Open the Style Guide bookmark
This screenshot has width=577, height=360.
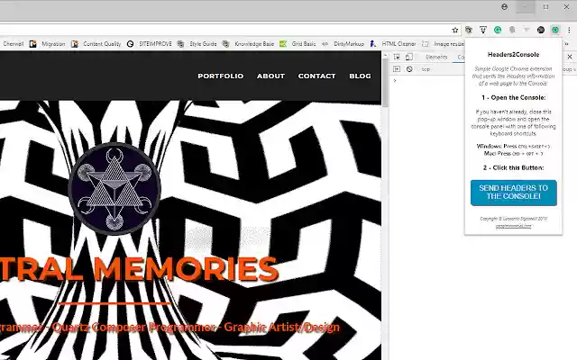click(197, 44)
